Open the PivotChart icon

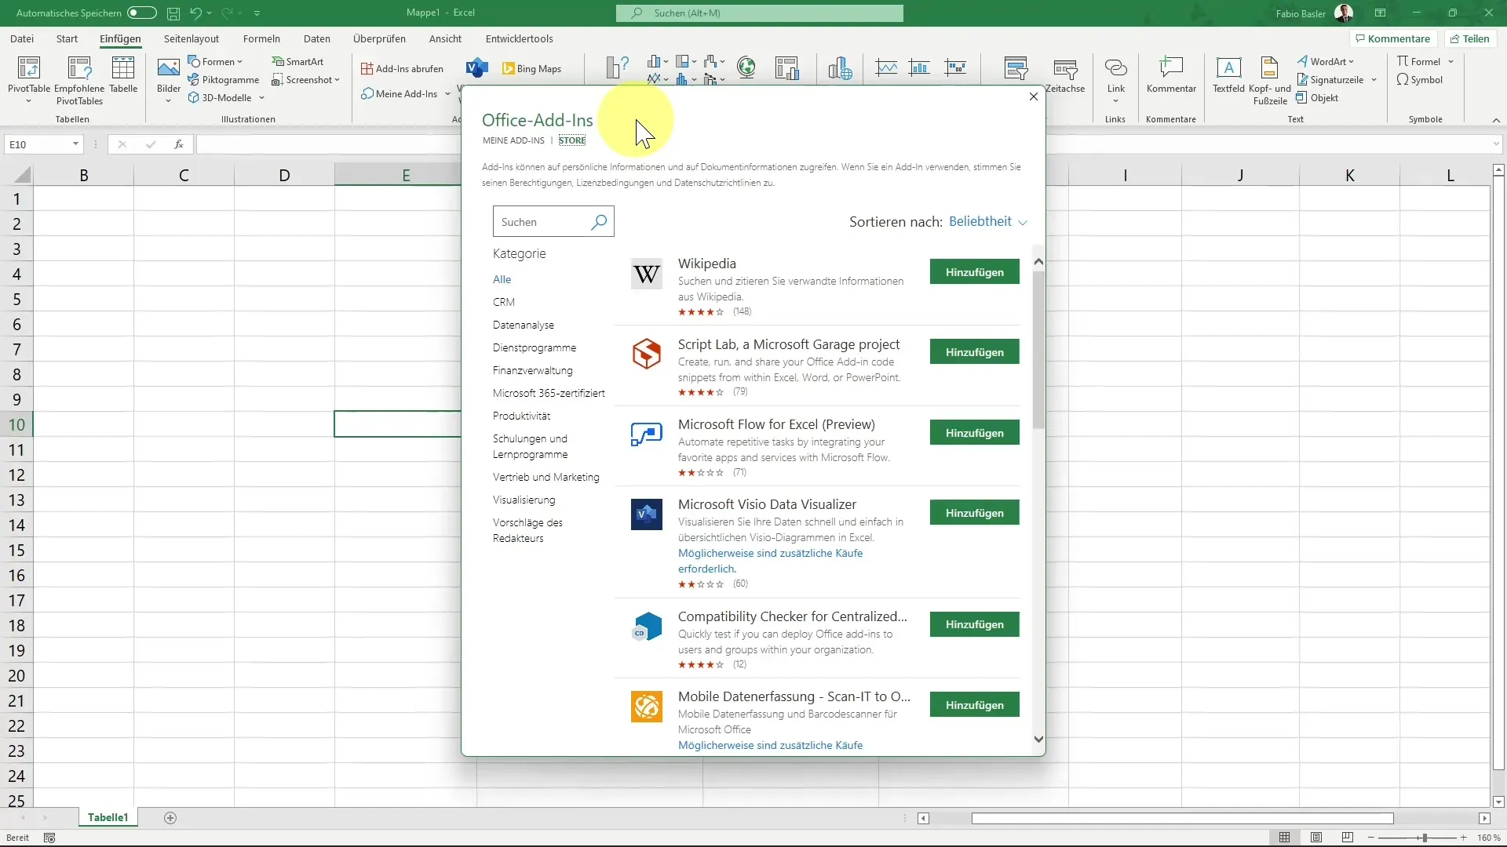click(786, 67)
